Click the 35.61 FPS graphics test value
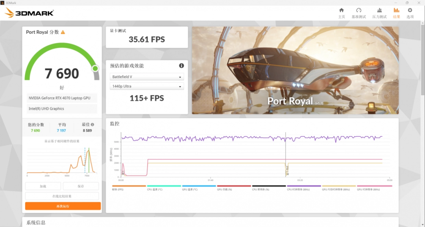This screenshot has height=227, width=425. (147, 40)
